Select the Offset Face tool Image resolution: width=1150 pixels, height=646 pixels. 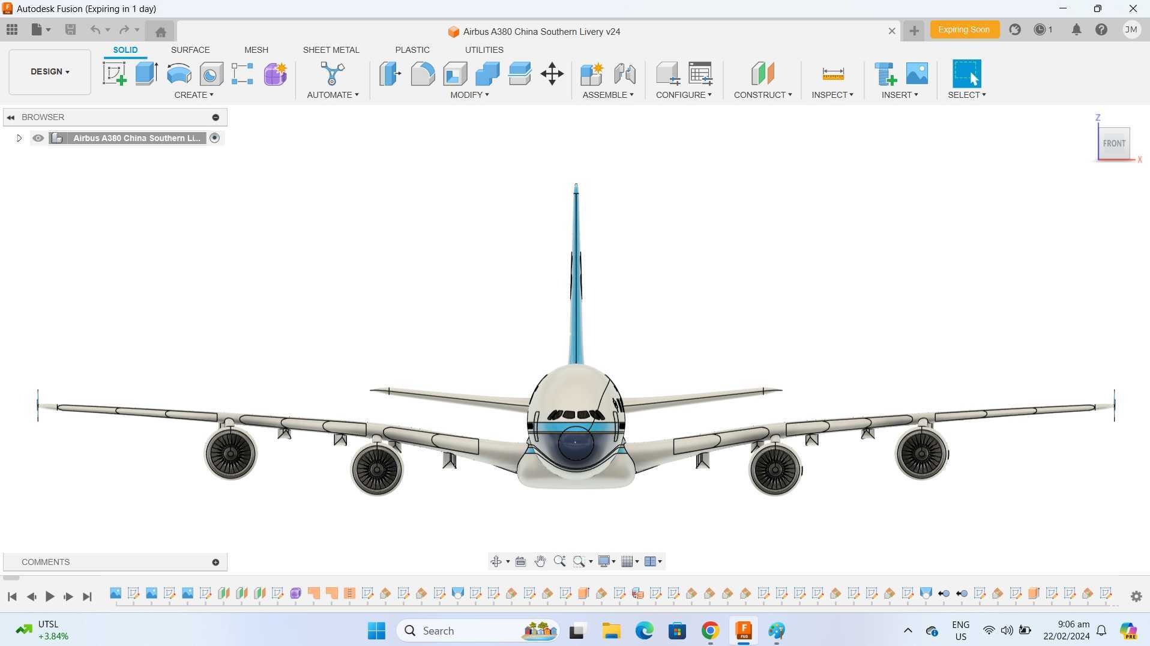(520, 74)
